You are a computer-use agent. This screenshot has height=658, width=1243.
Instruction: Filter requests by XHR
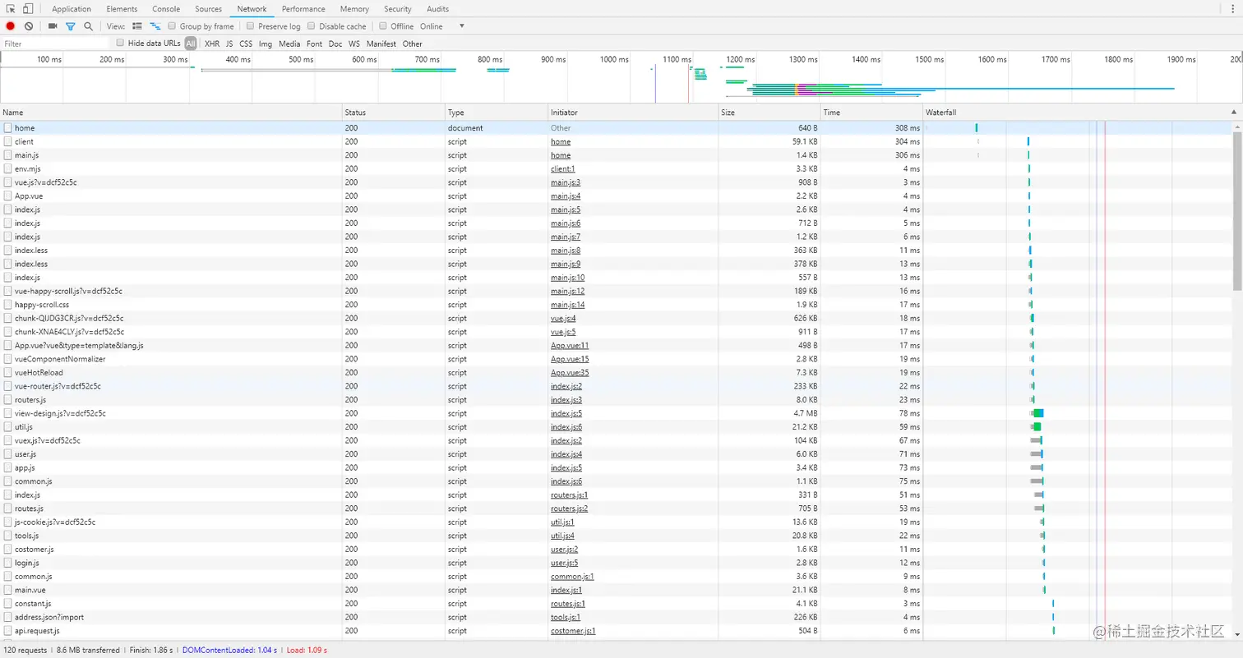[212, 44]
